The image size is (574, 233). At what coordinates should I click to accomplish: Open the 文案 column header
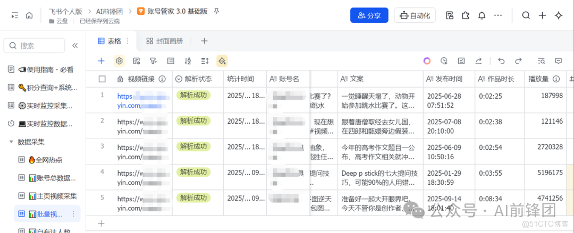381,79
